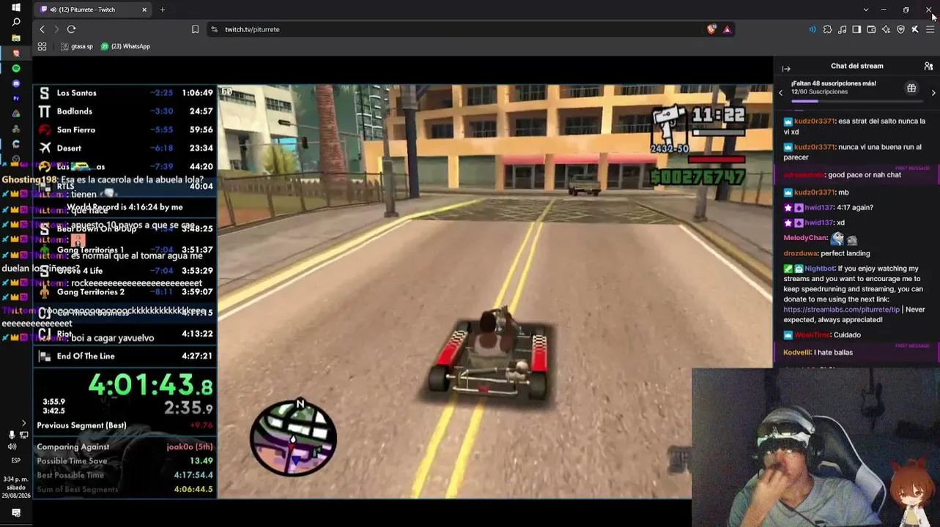The image size is (940, 527).
Task: Open the Brave Rewards triangle icon
Action: point(727,29)
